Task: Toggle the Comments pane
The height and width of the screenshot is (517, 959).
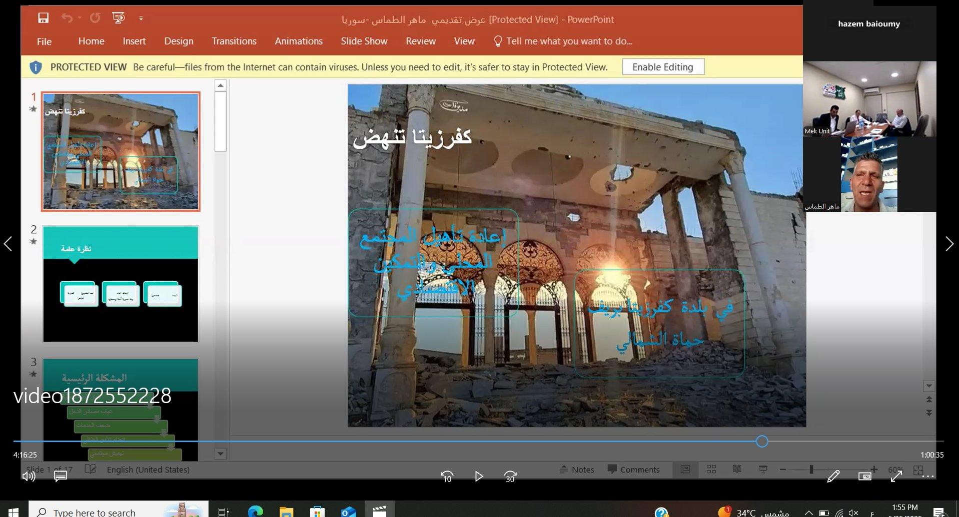Action: coord(633,470)
